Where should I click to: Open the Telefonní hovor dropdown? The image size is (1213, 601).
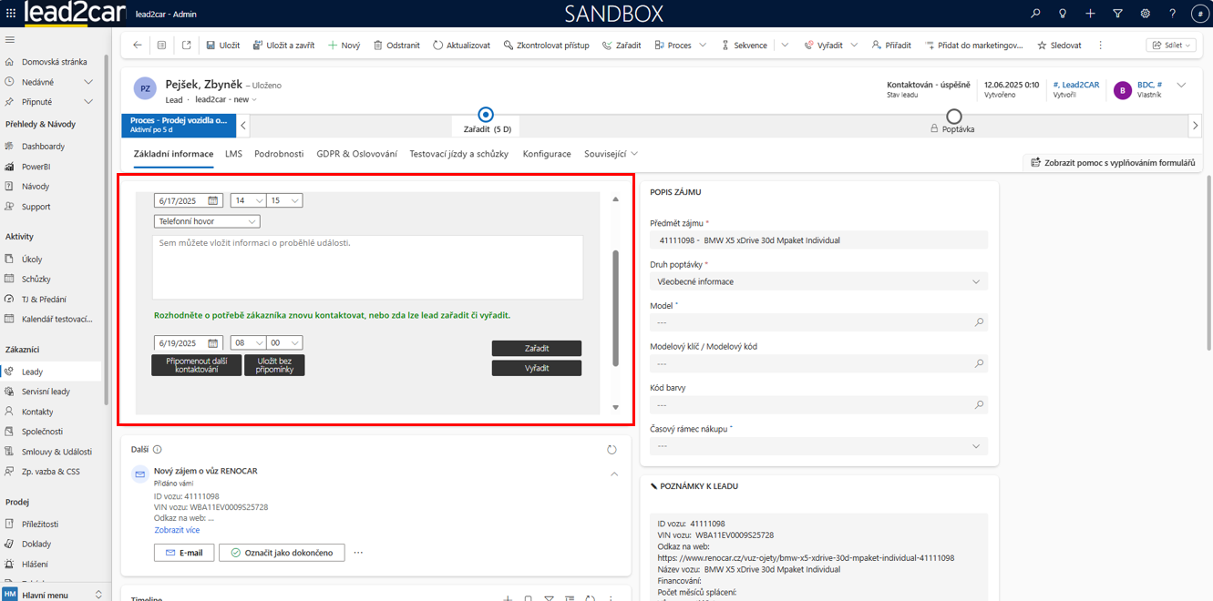coord(208,221)
